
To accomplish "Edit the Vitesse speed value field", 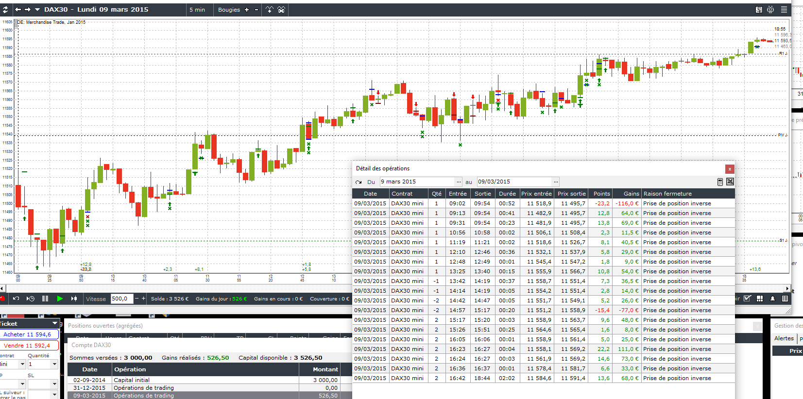I will [121, 299].
